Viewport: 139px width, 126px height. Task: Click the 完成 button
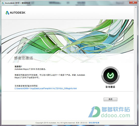(111, 99)
